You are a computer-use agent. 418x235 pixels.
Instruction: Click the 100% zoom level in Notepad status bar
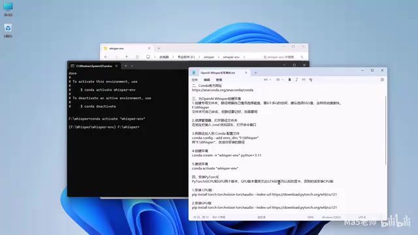(310, 217)
